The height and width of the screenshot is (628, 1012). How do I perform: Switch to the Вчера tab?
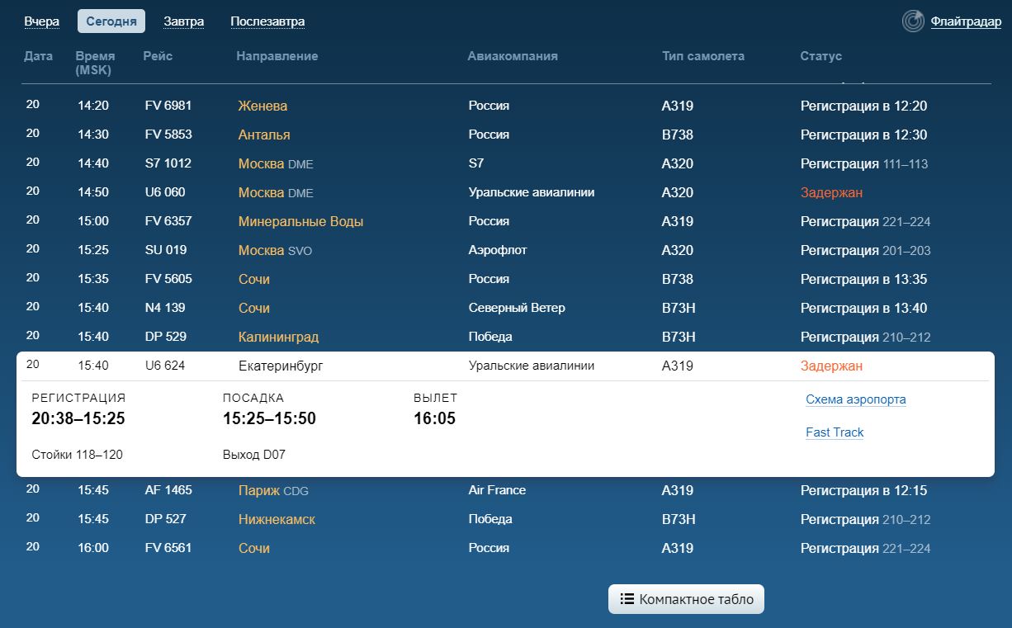(x=42, y=21)
